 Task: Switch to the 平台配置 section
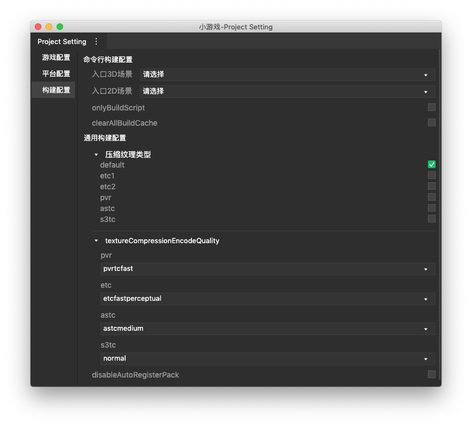(56, 73)
